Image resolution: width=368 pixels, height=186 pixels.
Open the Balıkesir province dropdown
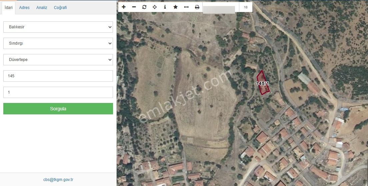58,27
